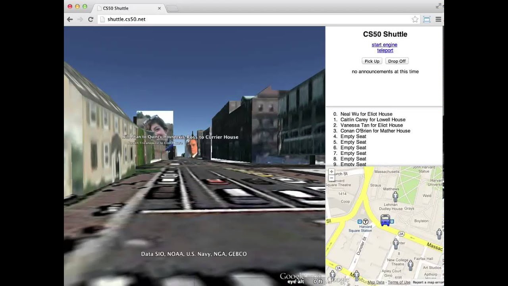Image resolution: width=508 pixels, height=286 pixels.
Task: Reload the shuttle.cs50.net page
Action: click(x=90, y=19)
